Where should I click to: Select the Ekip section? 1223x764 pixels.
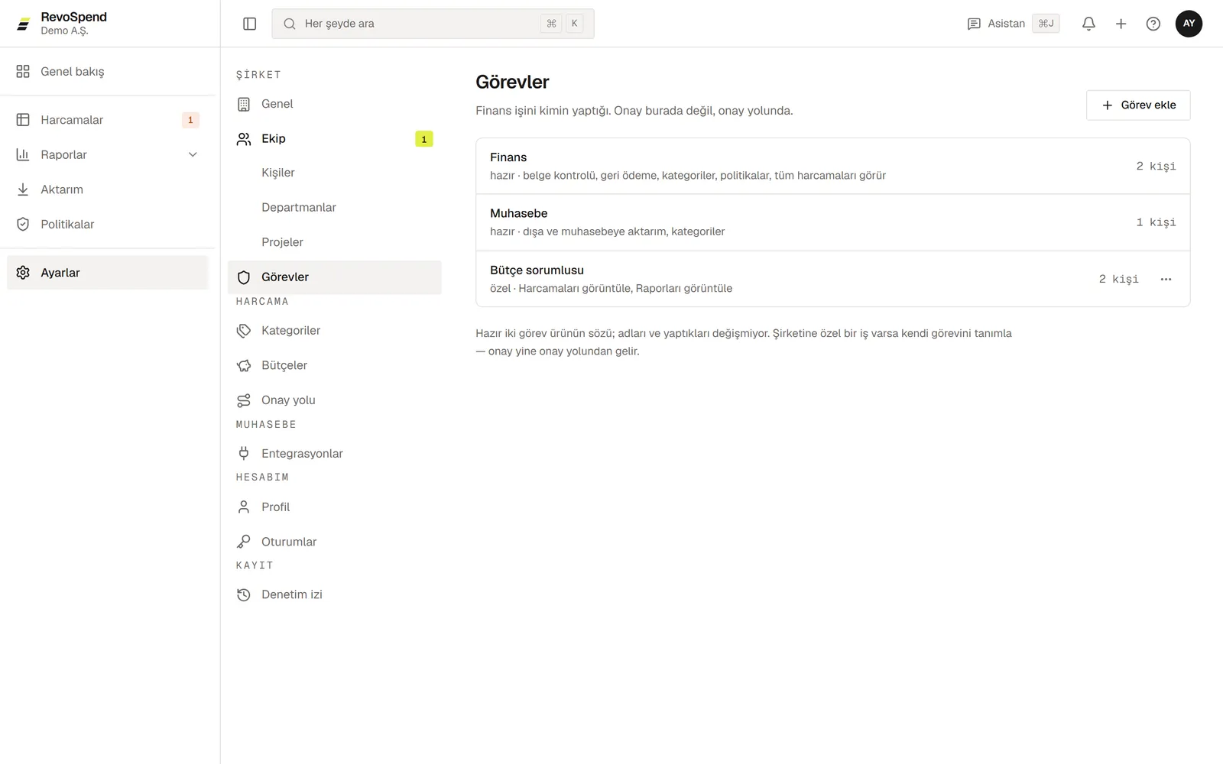click(334, 138)
